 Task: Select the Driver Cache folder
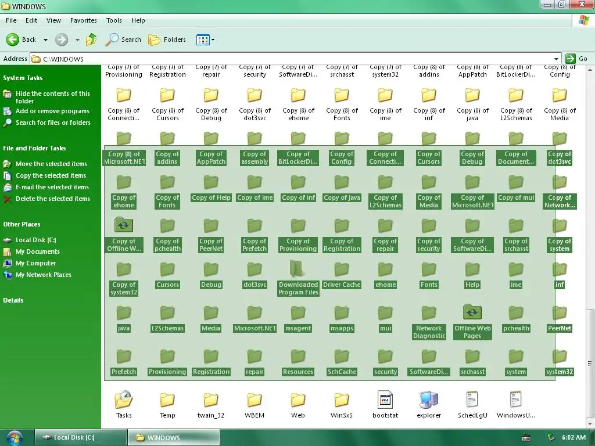(342, 274)
